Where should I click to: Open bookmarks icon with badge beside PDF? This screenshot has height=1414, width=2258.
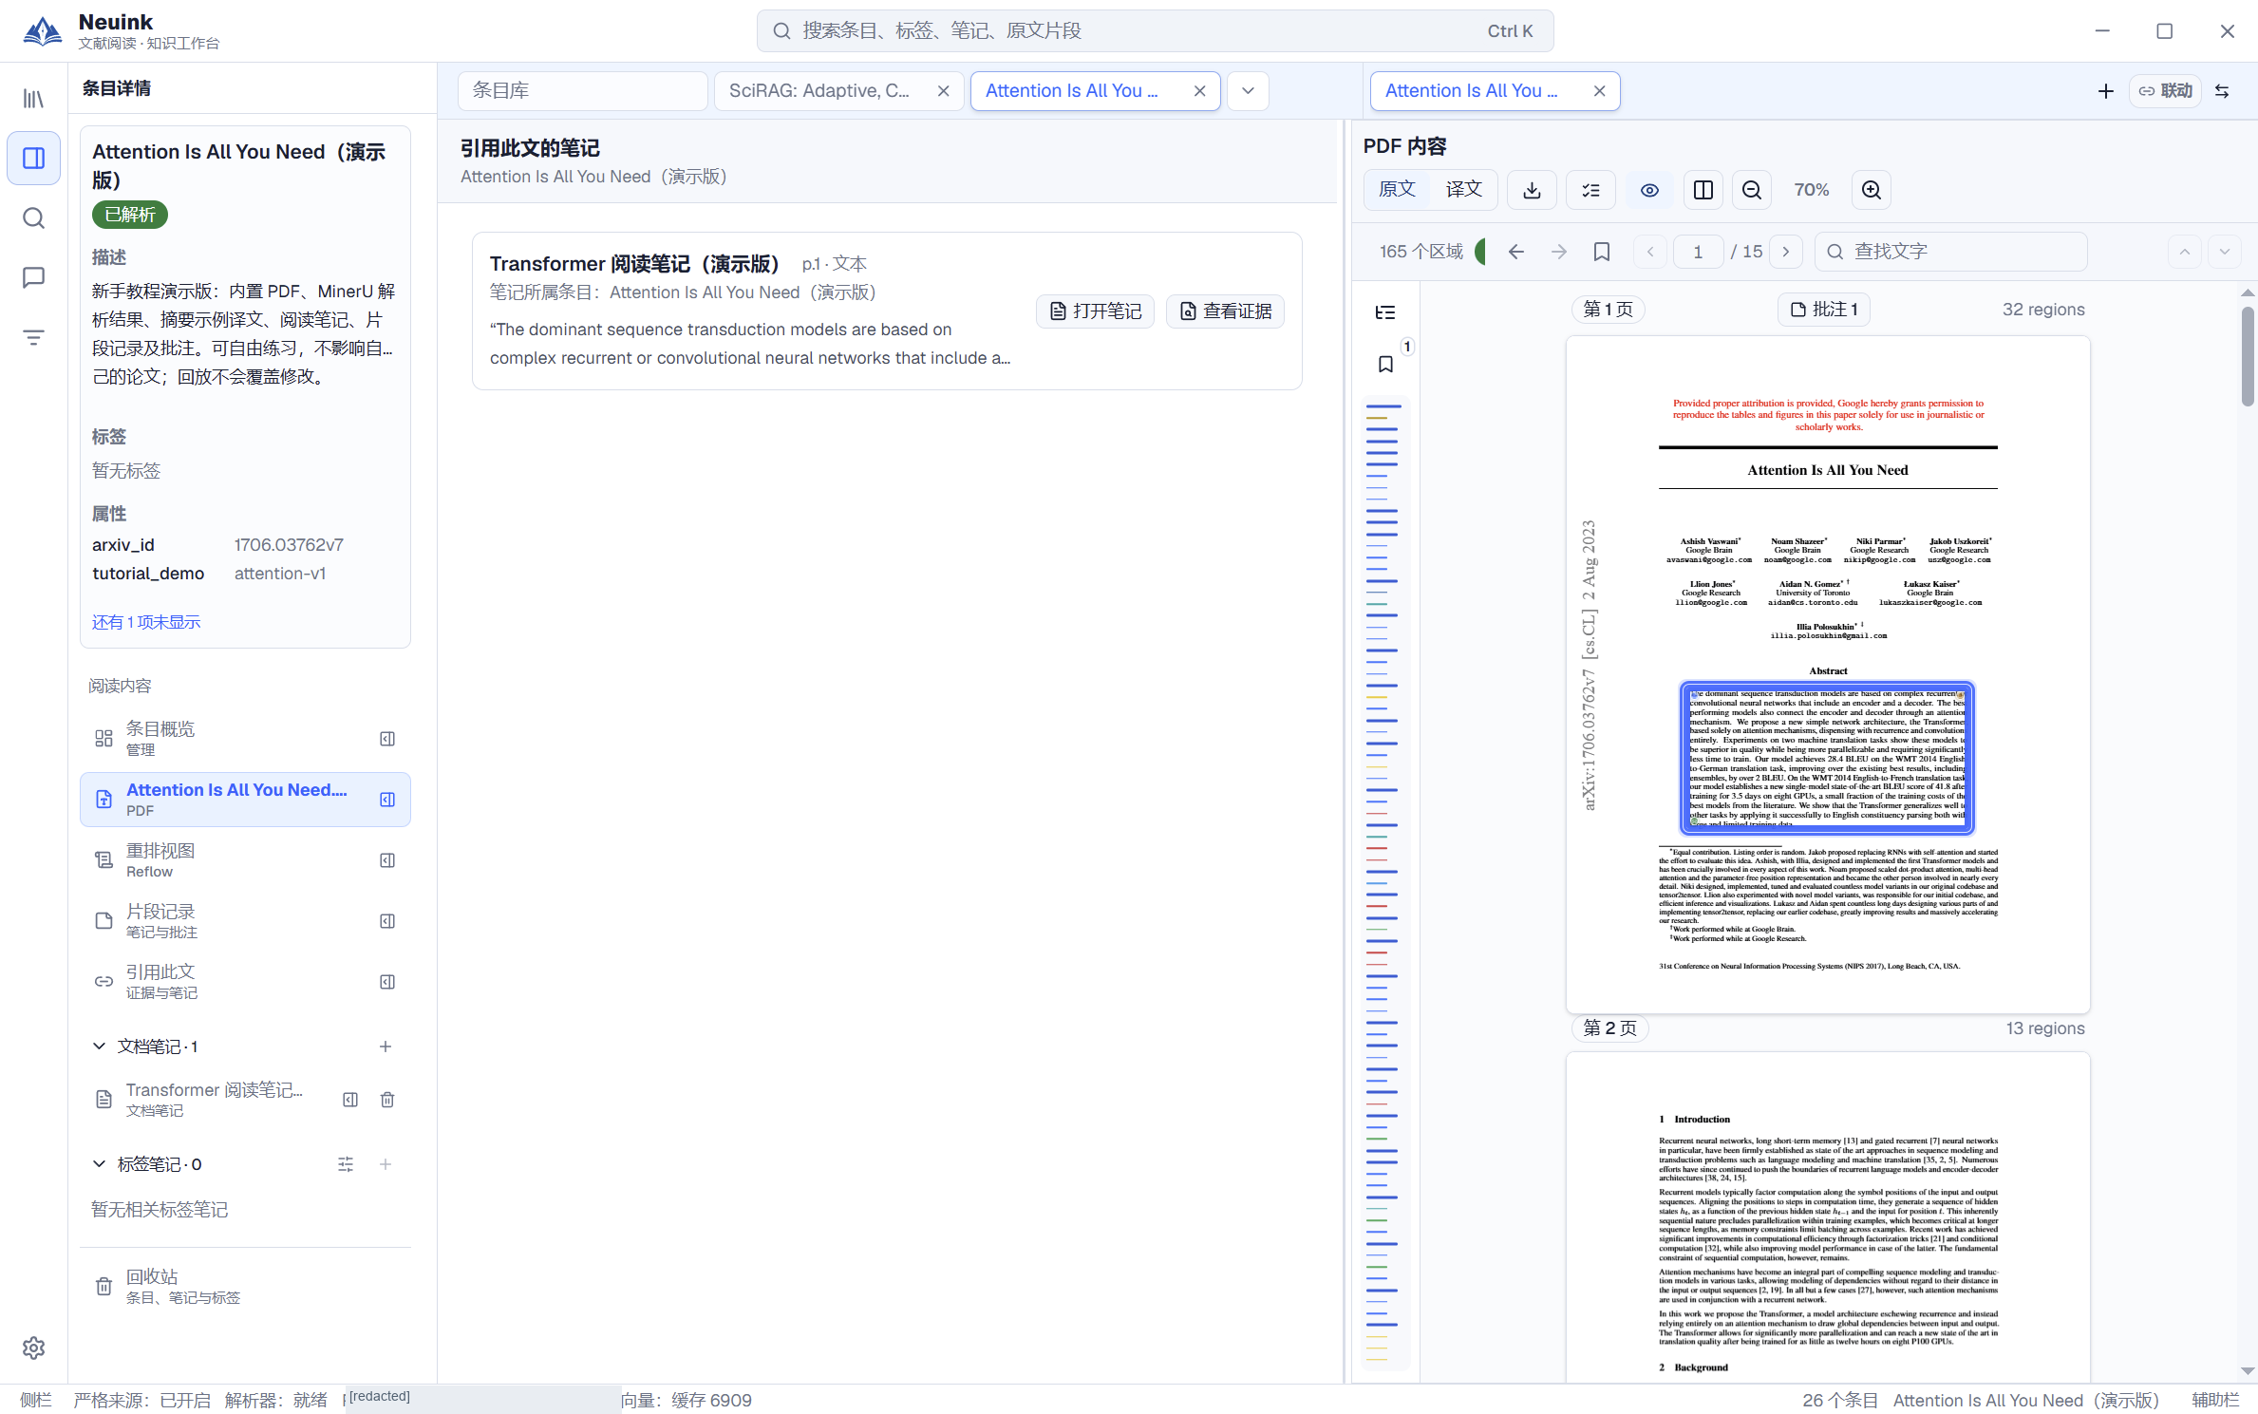tap(1385, 364)
